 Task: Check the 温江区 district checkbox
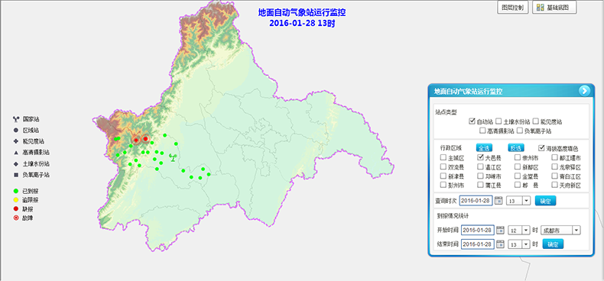coord(480,167)
